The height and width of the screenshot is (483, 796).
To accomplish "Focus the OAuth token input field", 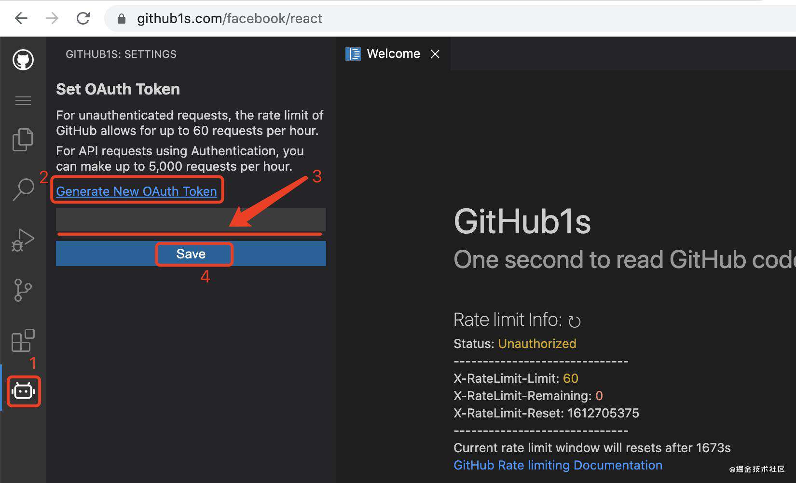I will 191,220.
